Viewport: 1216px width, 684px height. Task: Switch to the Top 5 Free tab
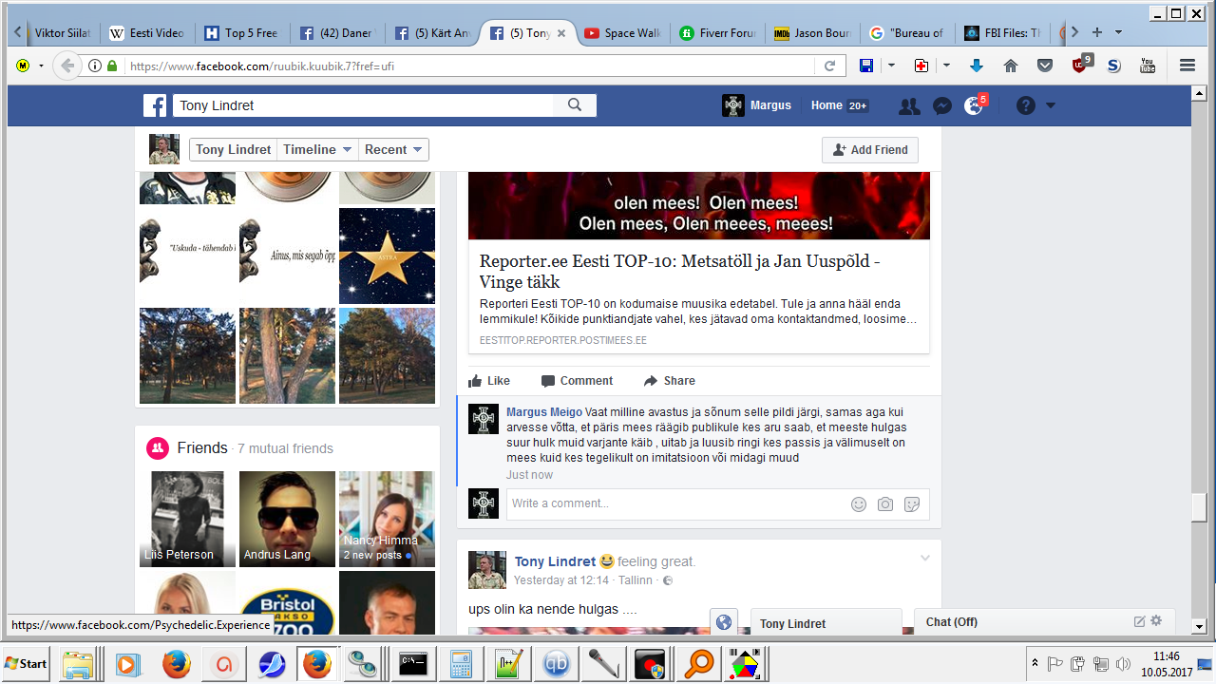(x=241, y=32)
